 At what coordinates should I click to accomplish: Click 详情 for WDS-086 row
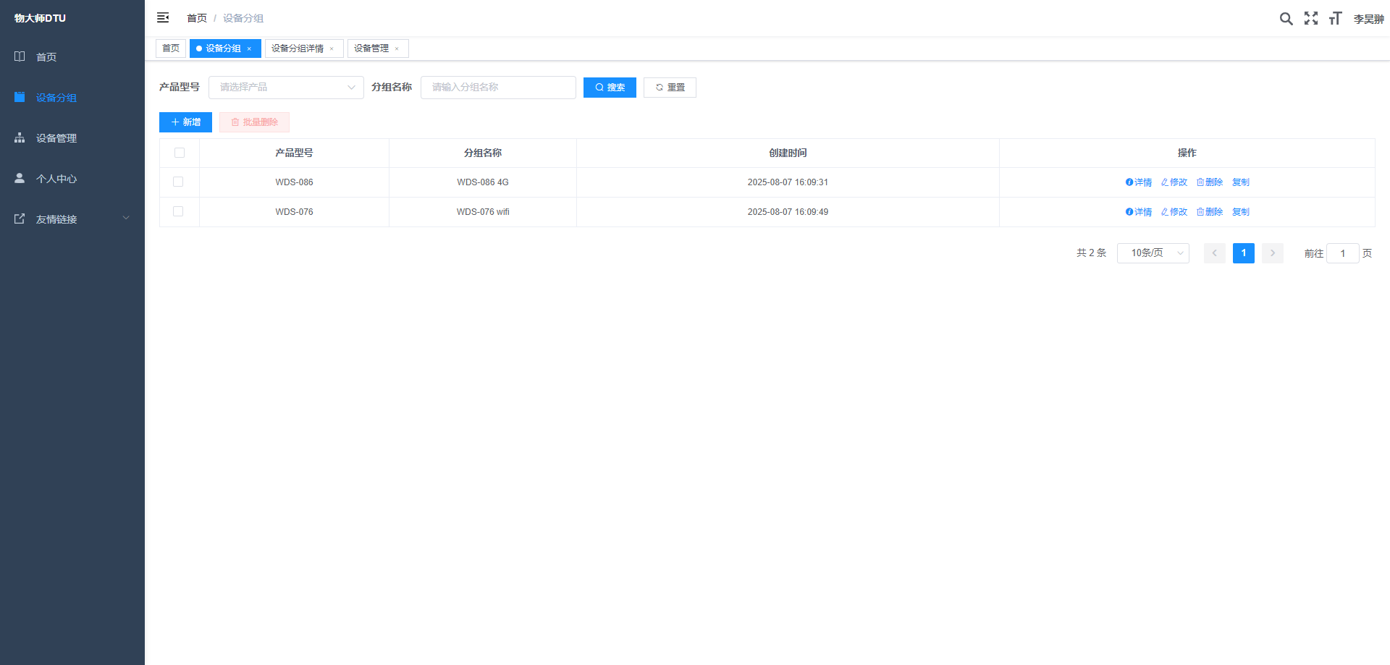(1139, 182)
